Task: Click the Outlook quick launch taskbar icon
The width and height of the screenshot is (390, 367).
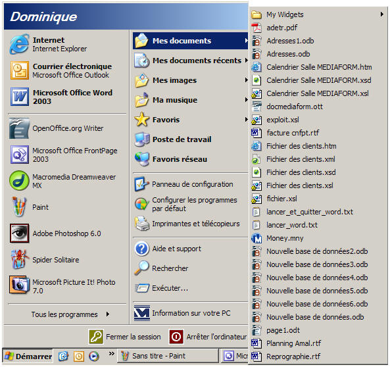Action: point(79,356)
